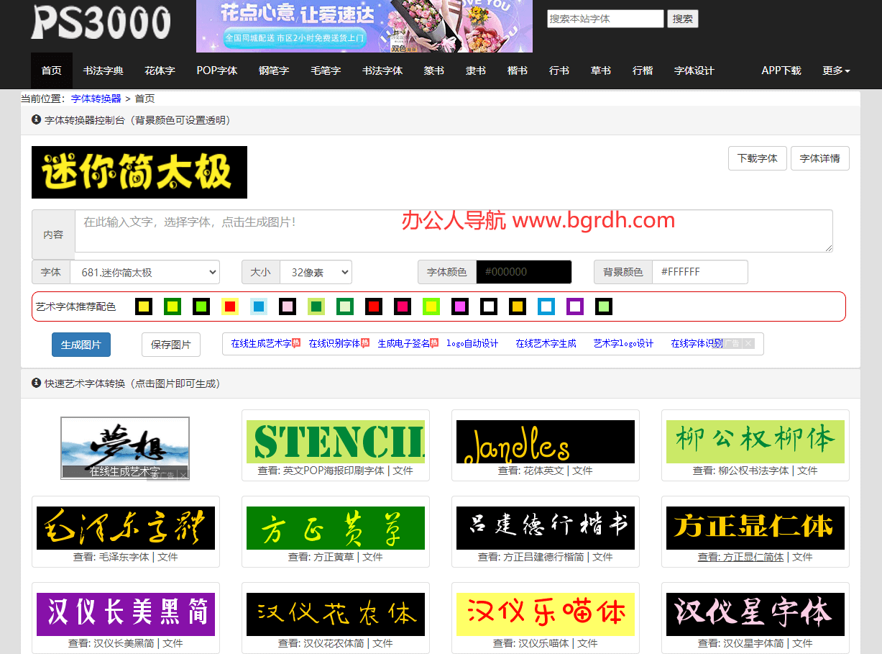Open the 大小 size dropdown showing 32像素

coord(316,272)
